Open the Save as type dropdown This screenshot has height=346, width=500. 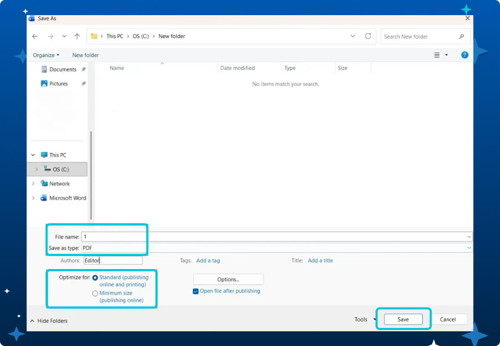[469, 248]
